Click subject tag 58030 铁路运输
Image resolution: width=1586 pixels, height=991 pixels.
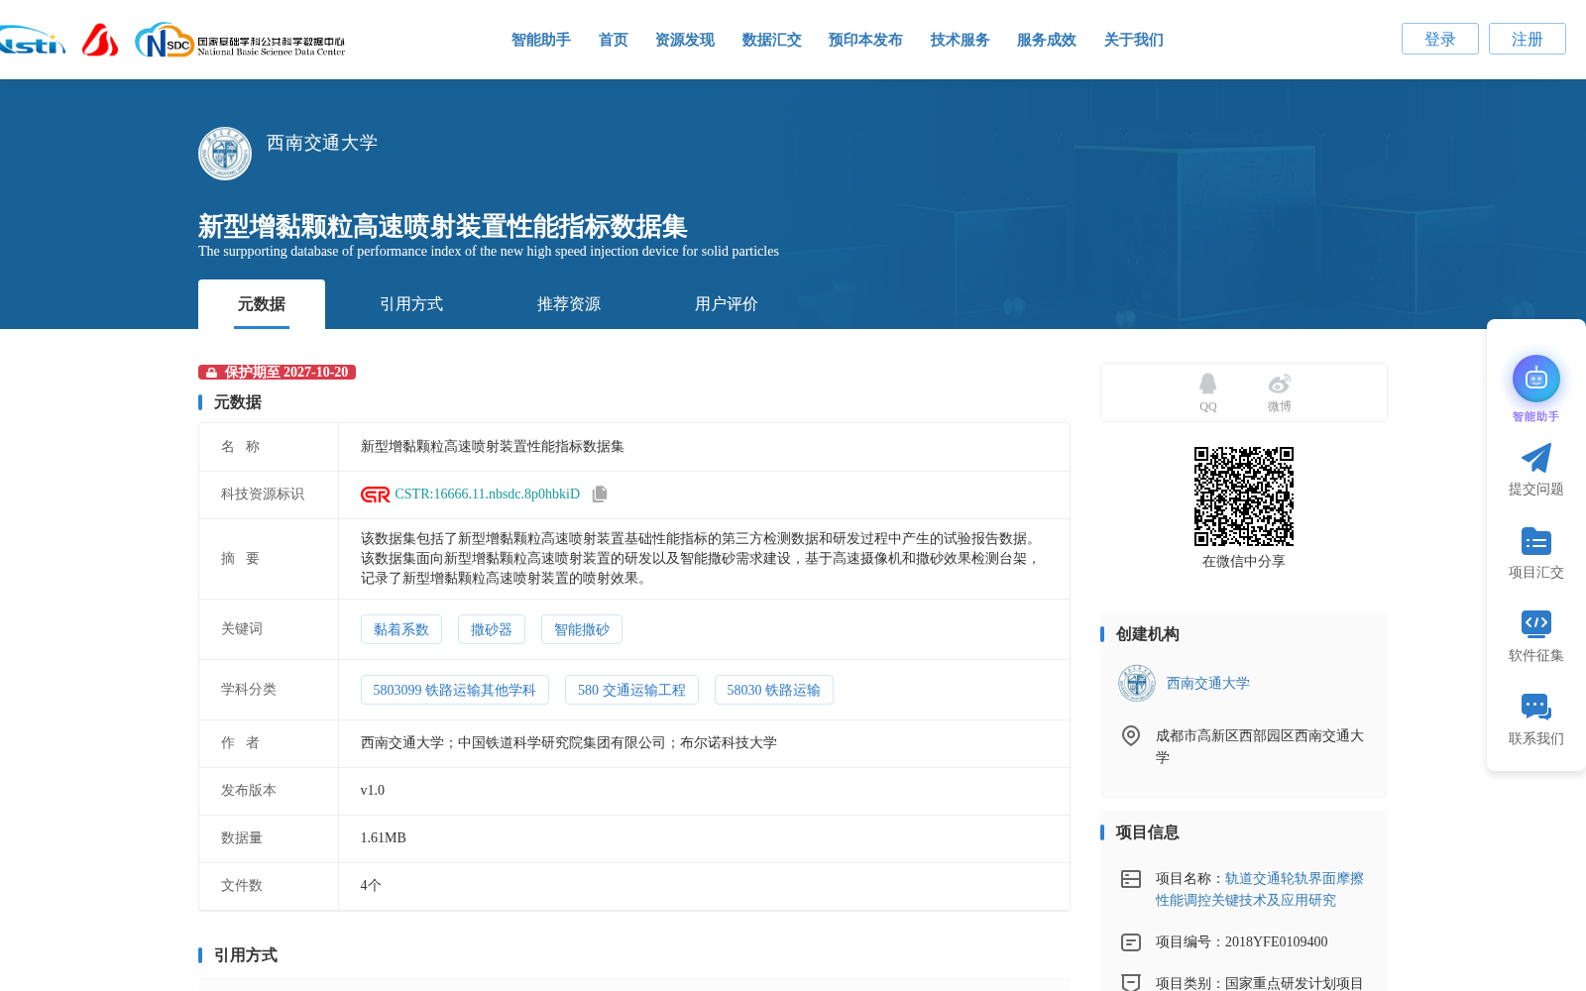pos(774,690)
